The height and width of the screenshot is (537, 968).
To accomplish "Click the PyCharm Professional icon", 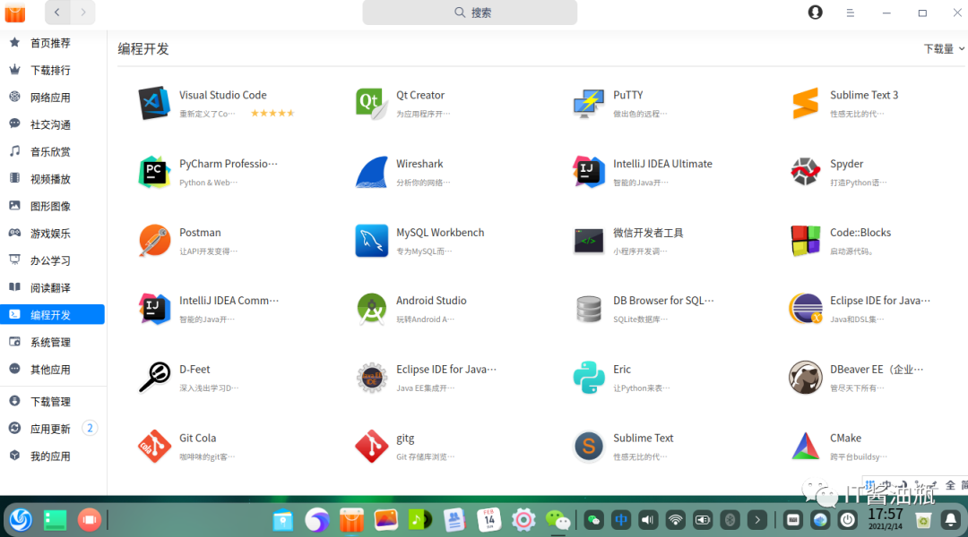I will click(154, 172).
